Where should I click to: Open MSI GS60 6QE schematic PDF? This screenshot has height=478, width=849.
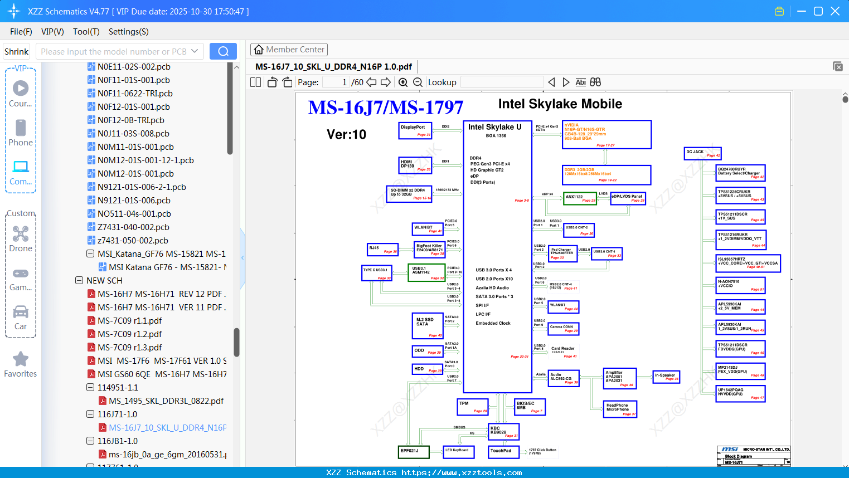(x=157, y=374)
